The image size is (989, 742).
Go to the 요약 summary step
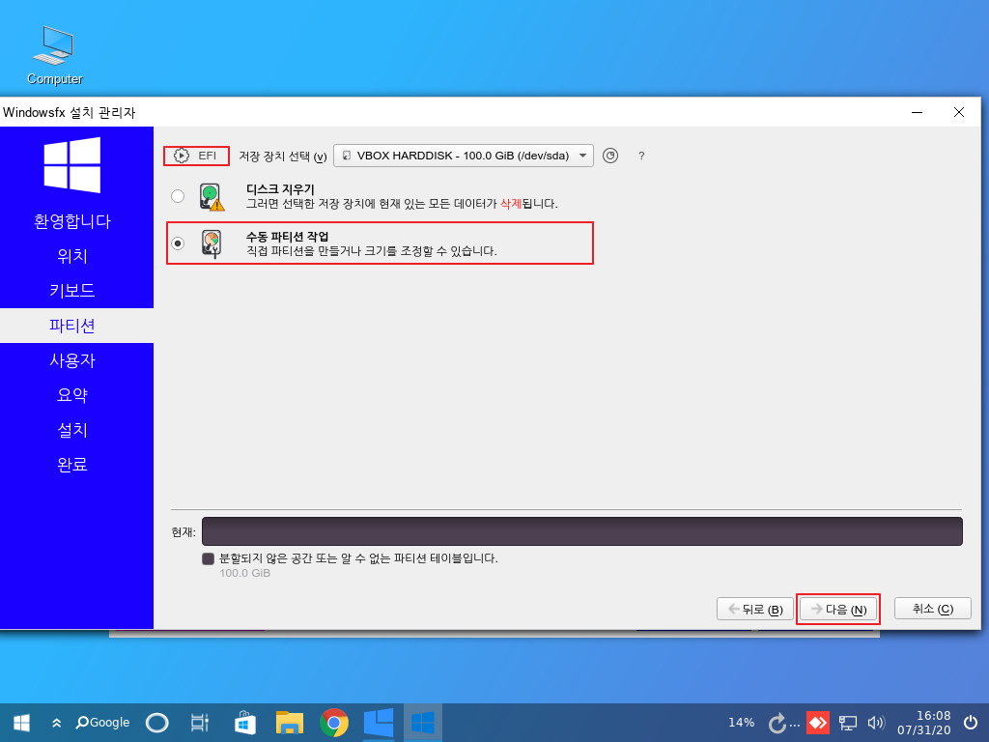pyautogui.click(x=72, y=395)
